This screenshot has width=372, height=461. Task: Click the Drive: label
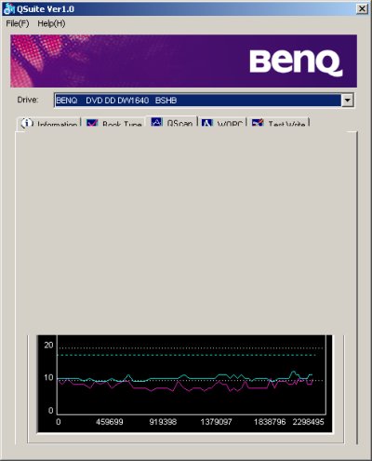click(x=28, y=100)
